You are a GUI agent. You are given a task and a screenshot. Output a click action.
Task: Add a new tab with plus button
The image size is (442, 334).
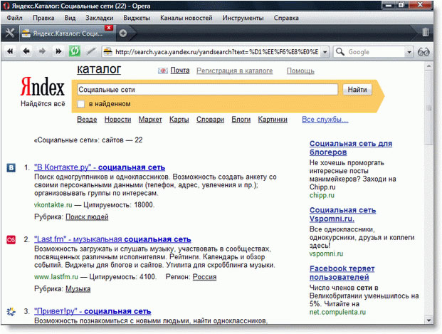[x=123, y=33]
